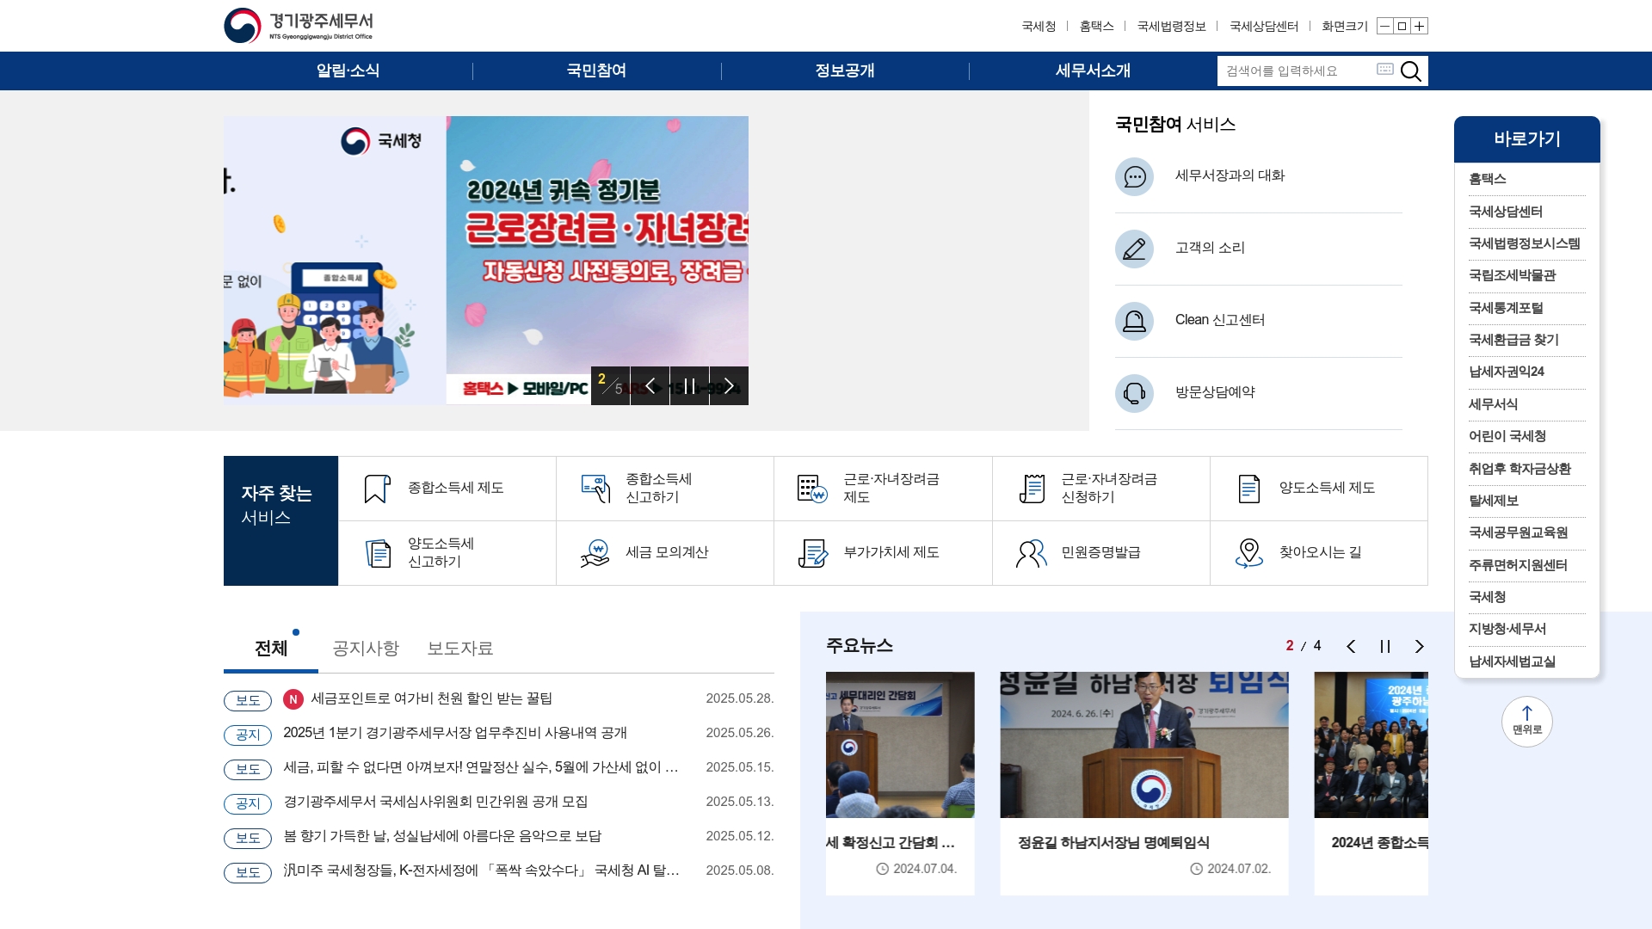Open the 국세법령정보 top link
The image size is (1652, 929).
tap(1171, 27)
